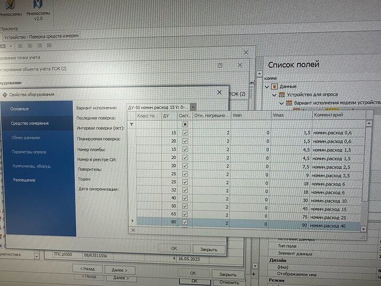This screenshot has height=286, width=381.
Task: Toggle checkbox in row номин.расход 1,5 ДУ 15
Action: click(185, 149)
